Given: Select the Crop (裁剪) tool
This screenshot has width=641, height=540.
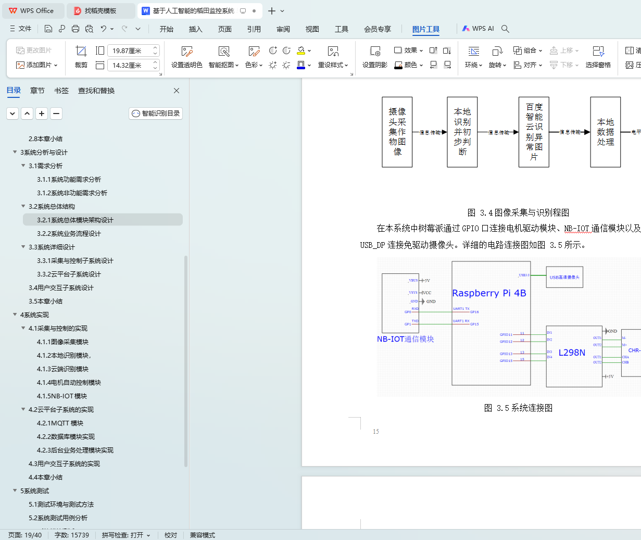Looking at the screenshot, I should 81,57.
